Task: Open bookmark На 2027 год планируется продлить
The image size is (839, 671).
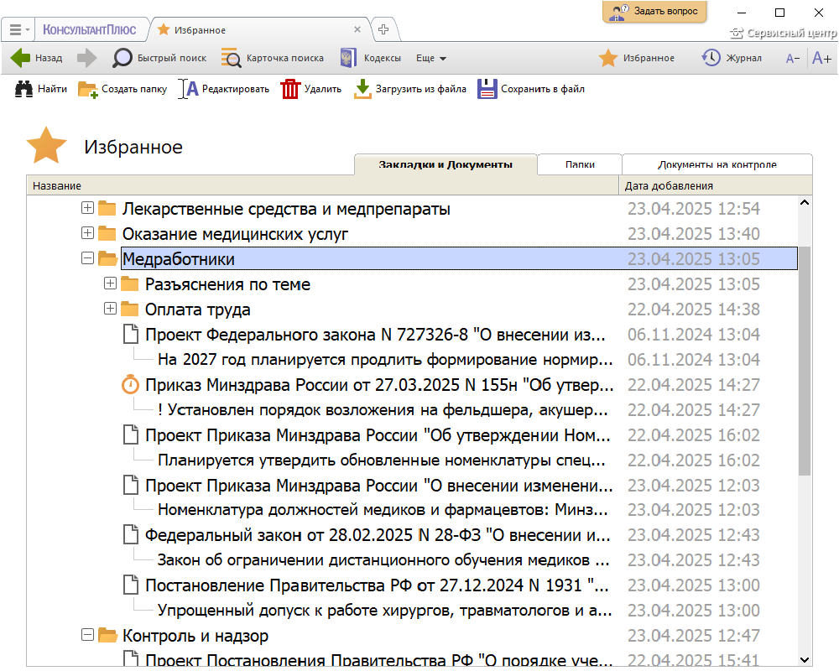Action: pos(385,360)
